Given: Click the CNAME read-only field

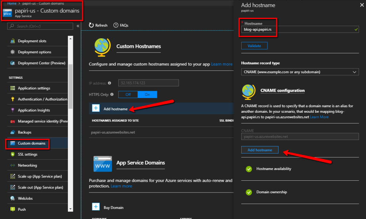Looking at the screenshot, I should pyautogui.click(x=300, y=136).
